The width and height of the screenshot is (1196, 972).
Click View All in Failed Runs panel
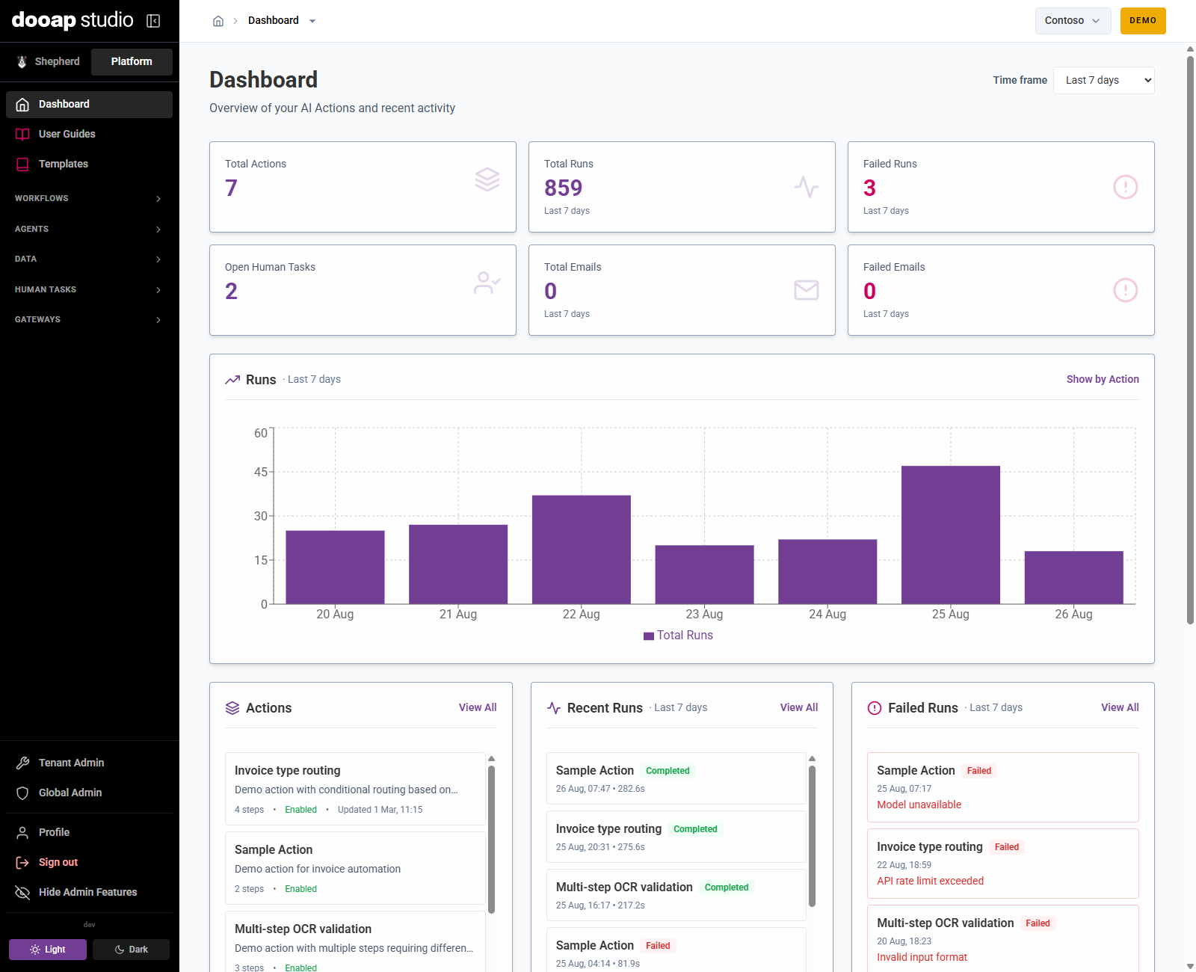click(1120, 708)
